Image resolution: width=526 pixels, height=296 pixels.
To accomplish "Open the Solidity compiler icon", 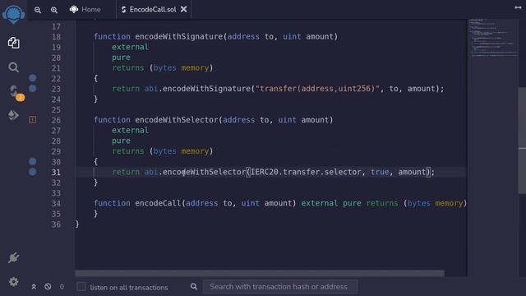I will (15, 91).
